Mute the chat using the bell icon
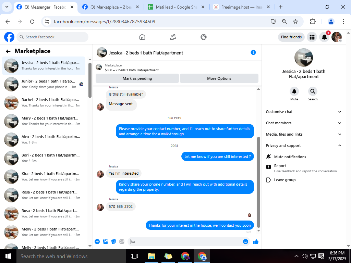 [294, 91]
